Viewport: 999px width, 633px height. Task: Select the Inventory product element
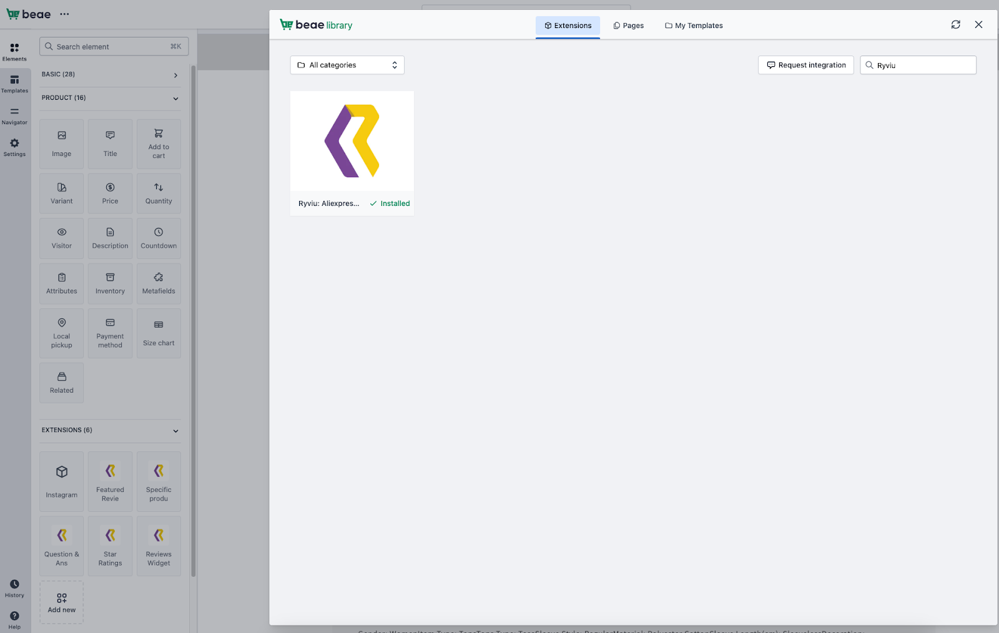111,284
